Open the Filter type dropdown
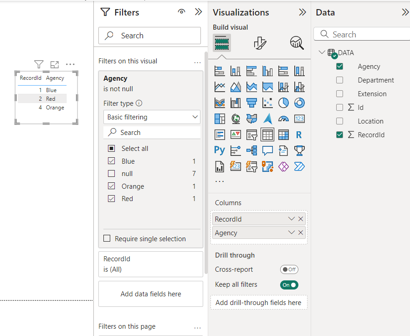 coord(152,117)
